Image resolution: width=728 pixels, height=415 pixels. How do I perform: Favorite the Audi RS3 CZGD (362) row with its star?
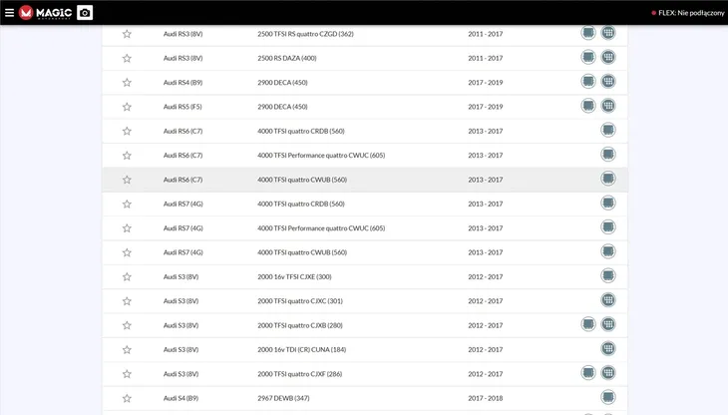coord(127,34)
